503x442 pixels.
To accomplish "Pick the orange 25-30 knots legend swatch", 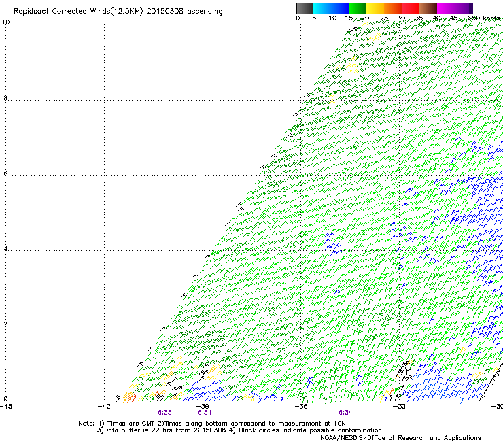I will pyautogui.click(x=393, y=8).
